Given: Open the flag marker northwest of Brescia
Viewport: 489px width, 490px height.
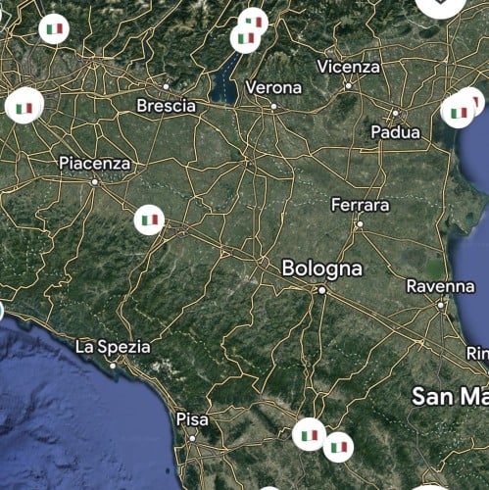Looking at the screenshot, I should (x=54, y=28).
